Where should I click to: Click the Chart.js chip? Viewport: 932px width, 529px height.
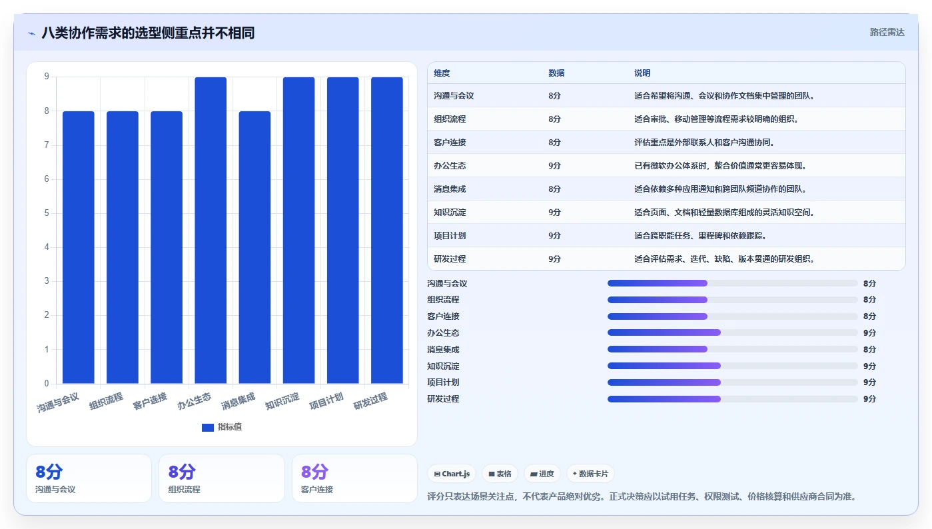(452, 474)
